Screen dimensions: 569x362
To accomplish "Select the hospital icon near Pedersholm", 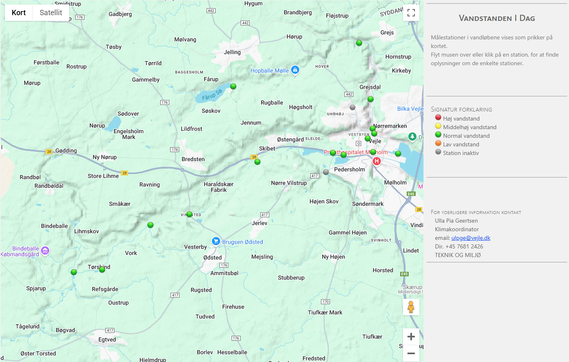I will [x=376, y=161].
